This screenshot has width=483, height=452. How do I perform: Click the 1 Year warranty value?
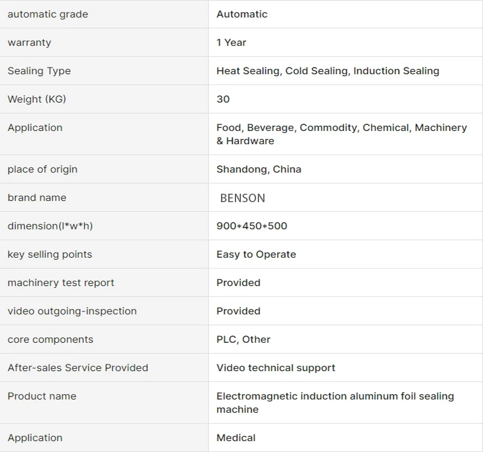click(x=231, y=42)
